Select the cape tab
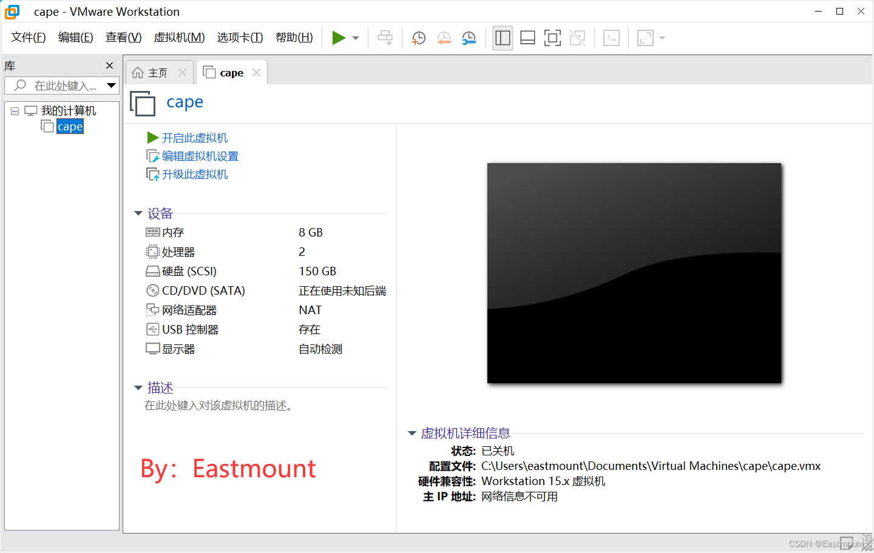Screen dimensions: 874x553 [x=231, y=73]
